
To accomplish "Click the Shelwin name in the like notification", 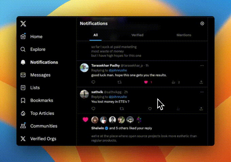I will pos(97,128).
